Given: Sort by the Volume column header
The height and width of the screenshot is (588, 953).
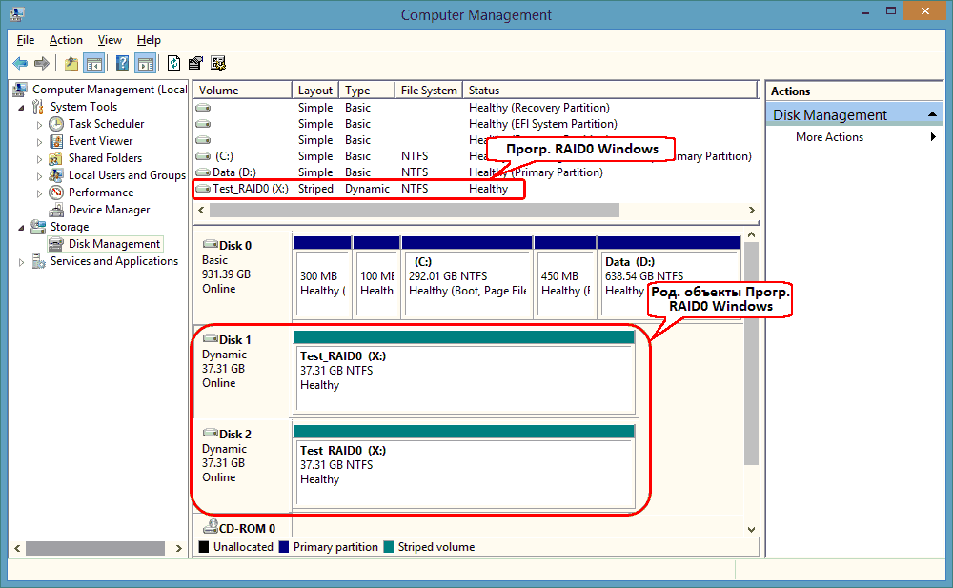Looking at the screenshot, I should pos(242,90).
